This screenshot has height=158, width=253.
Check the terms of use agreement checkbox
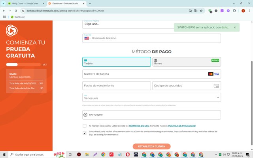click(x=84, y=126)
